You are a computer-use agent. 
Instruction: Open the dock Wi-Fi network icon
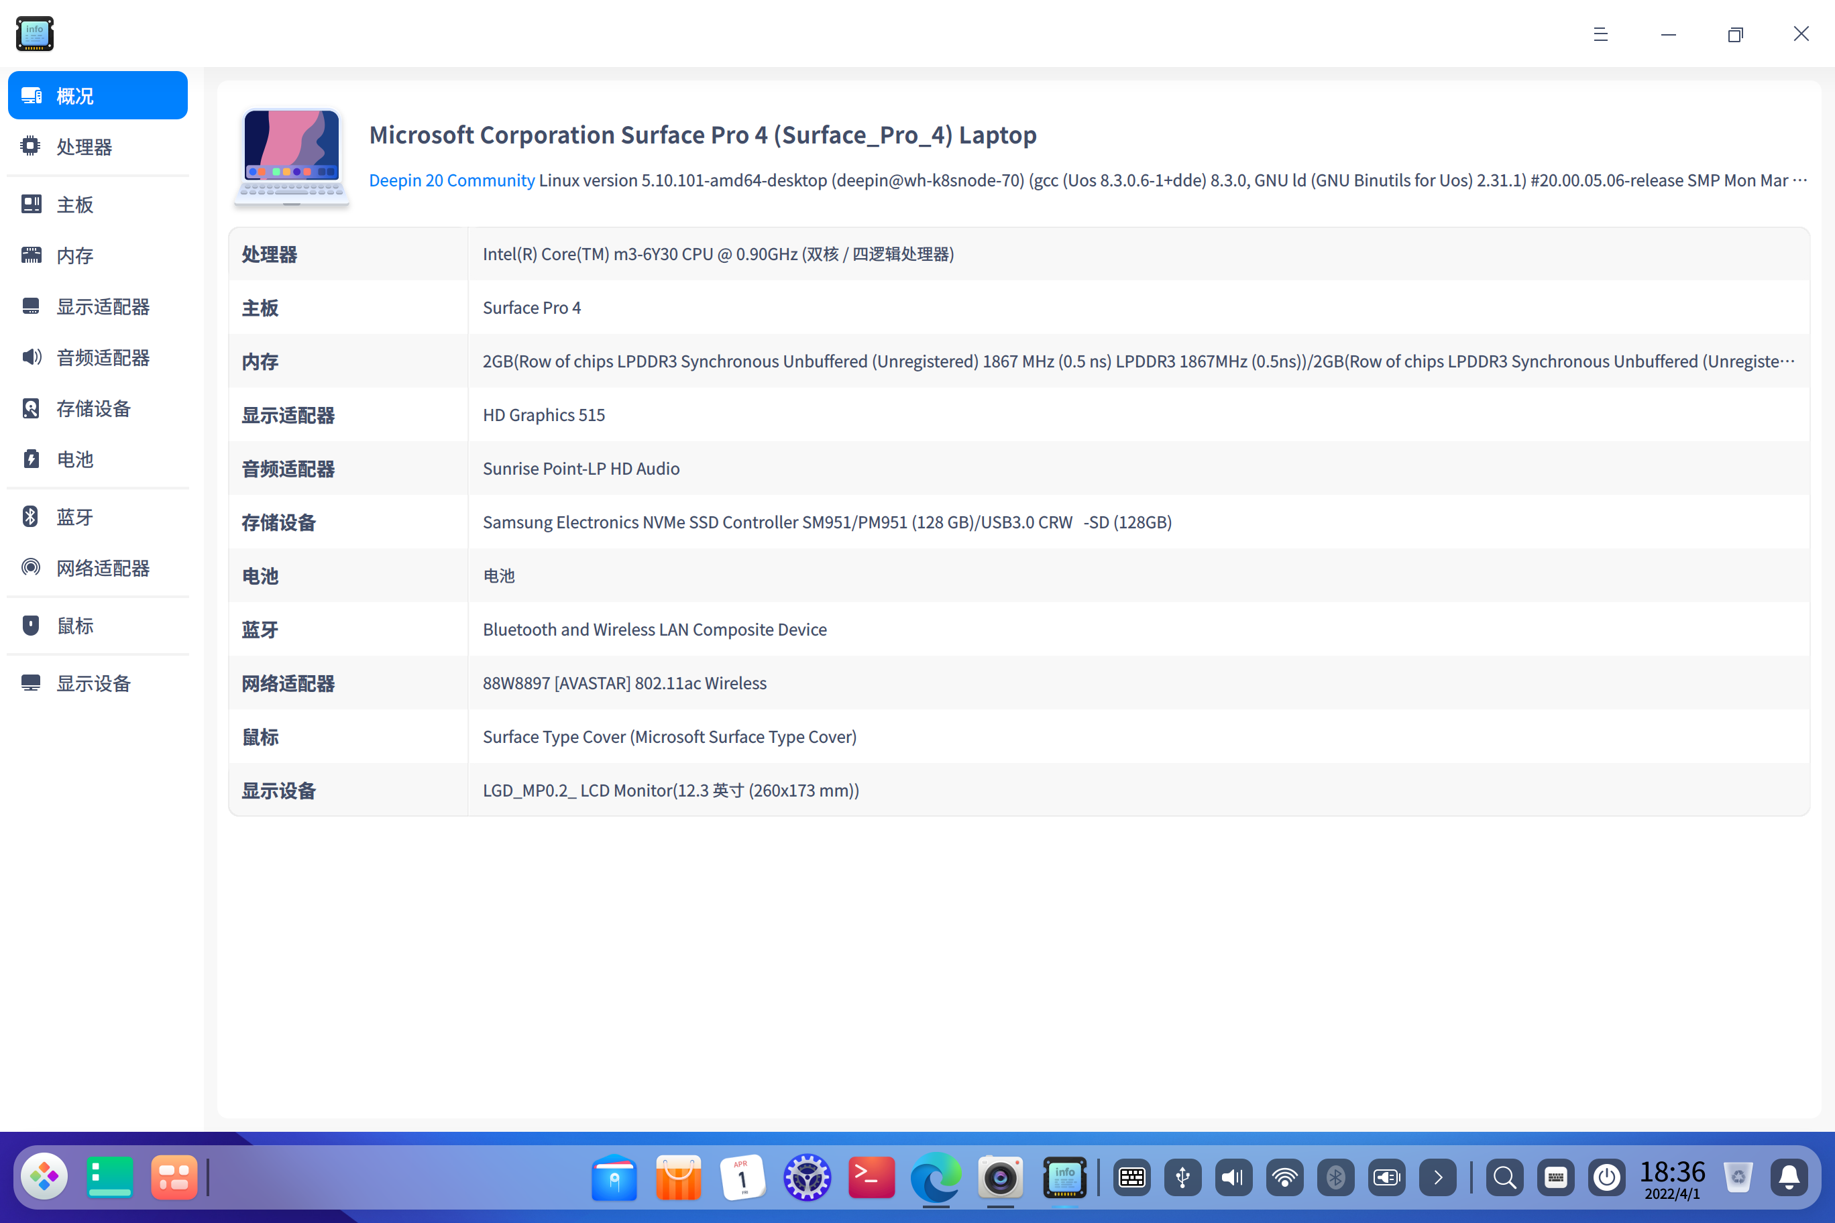pos(1284,1177)
